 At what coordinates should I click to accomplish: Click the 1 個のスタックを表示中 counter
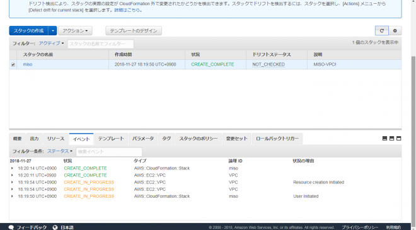click(375, 42)
